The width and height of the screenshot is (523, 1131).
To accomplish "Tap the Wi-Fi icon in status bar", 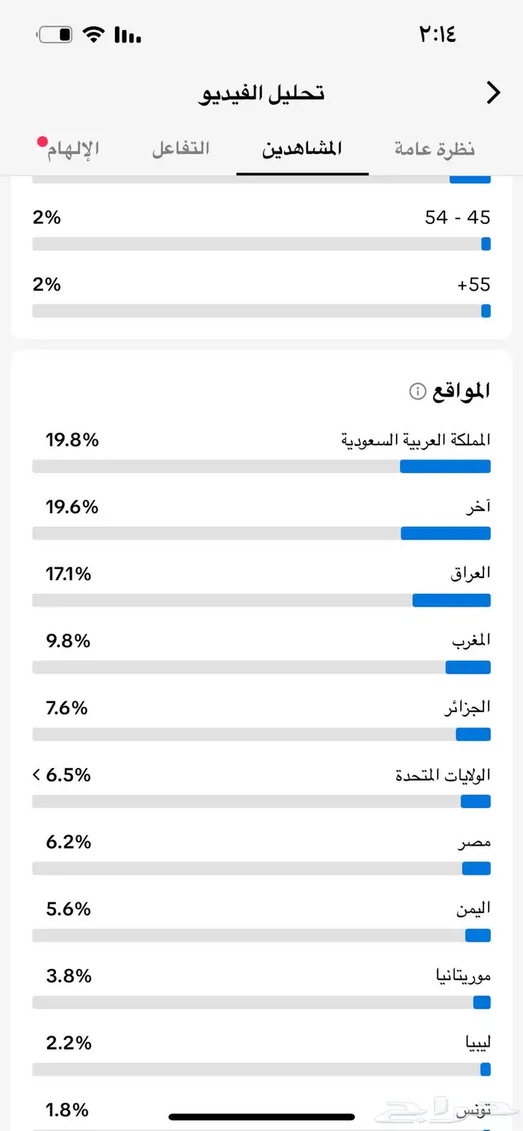I will coord(93,34).
